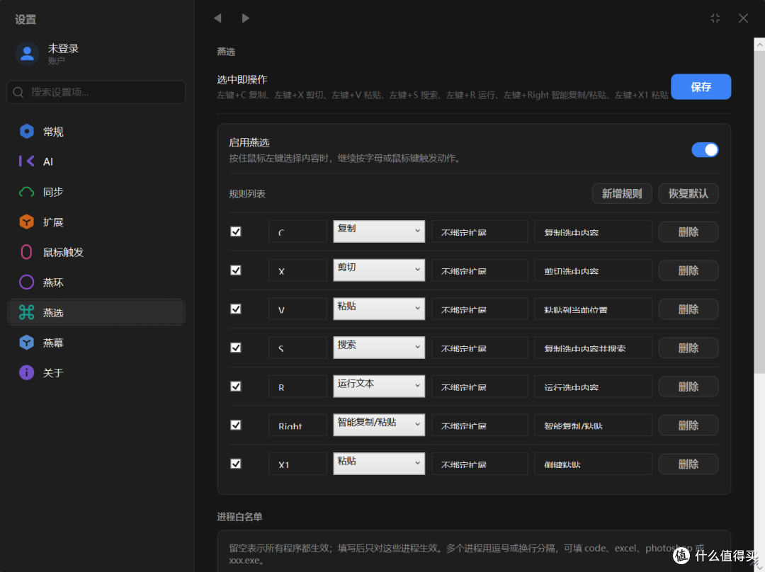Screen dimensions: 765x572
Task: Click the scrollbar up arrow
Action: coord(759,45)
